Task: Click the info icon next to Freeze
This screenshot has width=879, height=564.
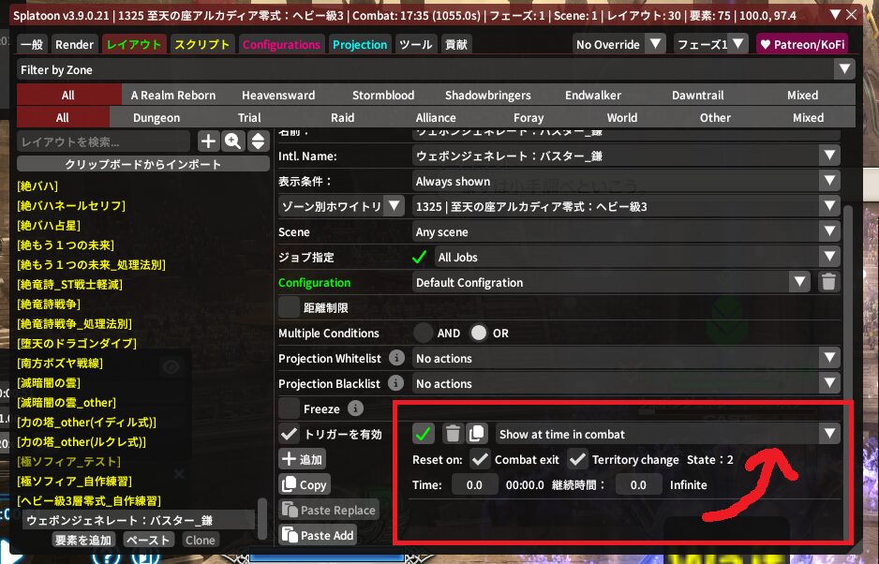Action: pyautogui.click(x=355, y=408)
